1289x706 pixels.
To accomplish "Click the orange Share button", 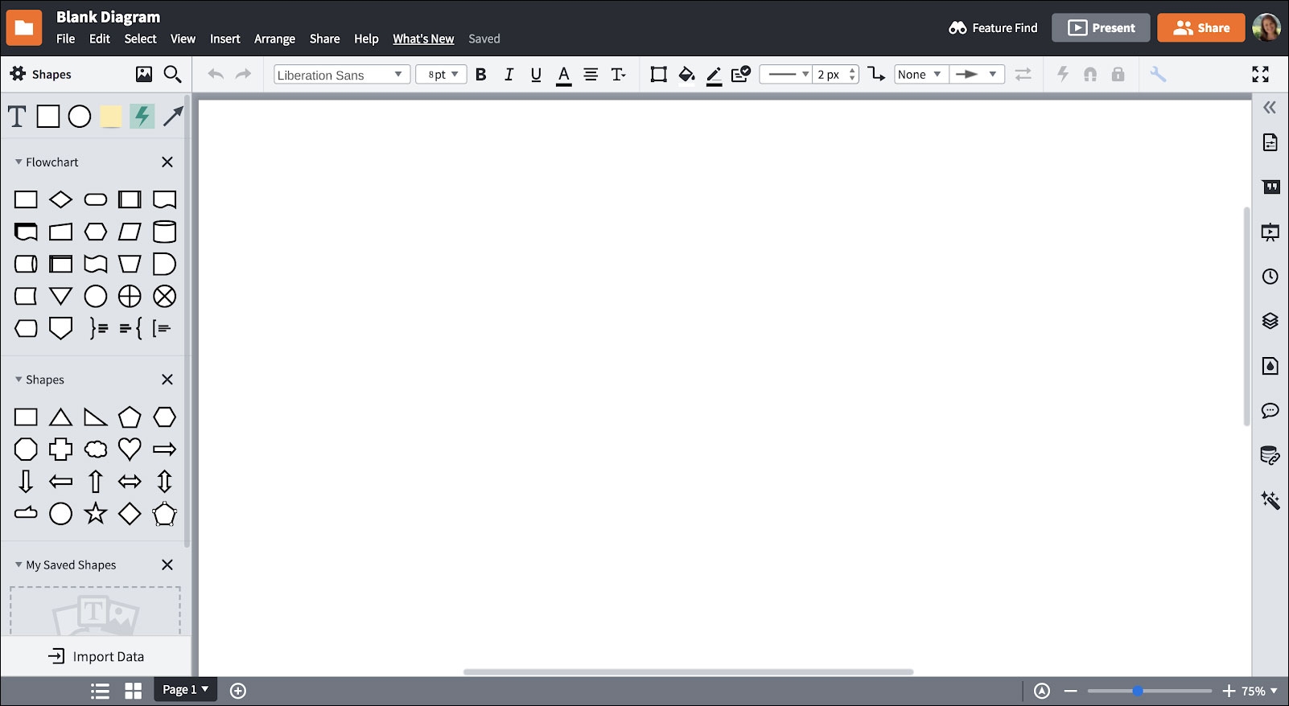I will pyautogui.click(x=1200, y=27).
